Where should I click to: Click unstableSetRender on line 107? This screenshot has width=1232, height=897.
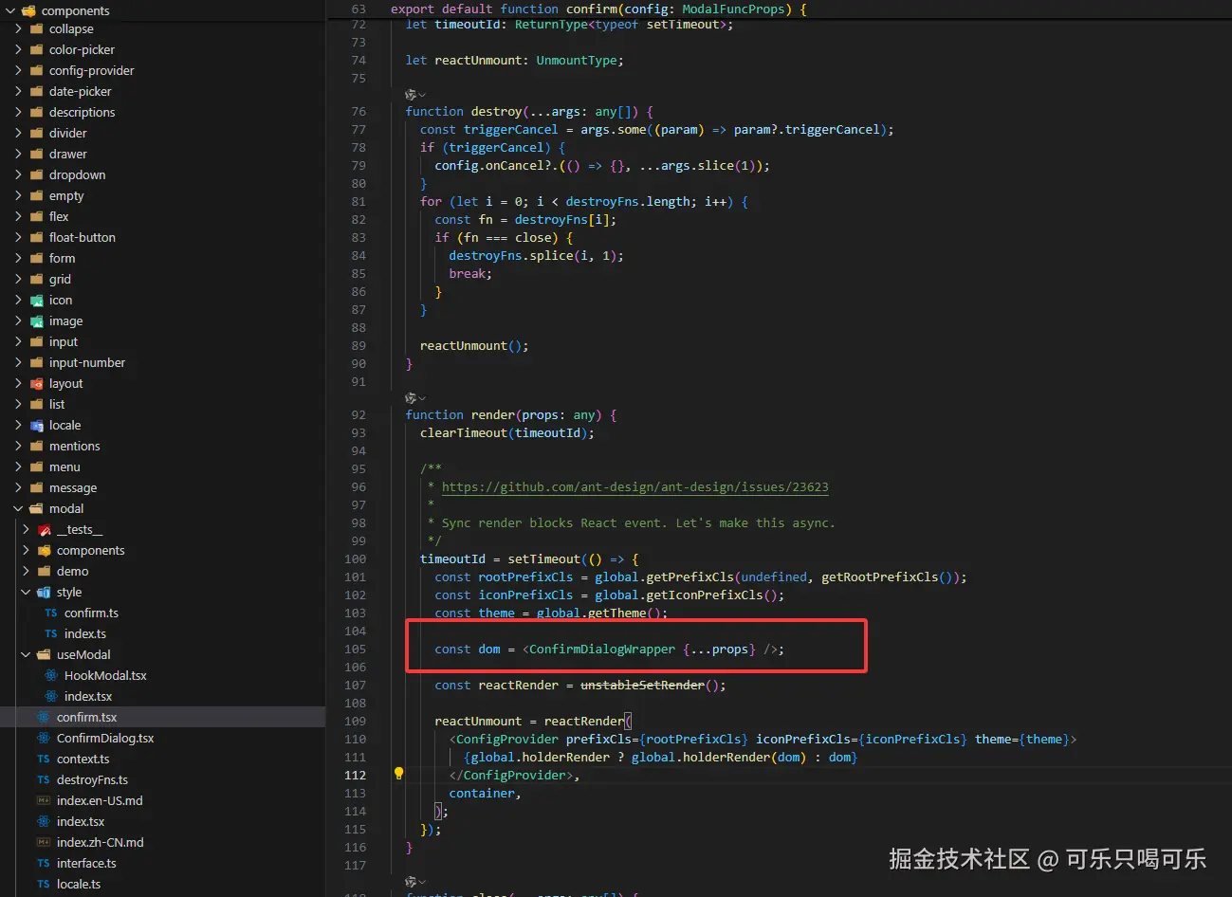click(642, 685)
